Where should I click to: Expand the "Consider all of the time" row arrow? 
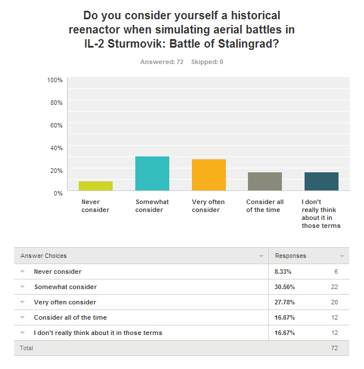23,317
